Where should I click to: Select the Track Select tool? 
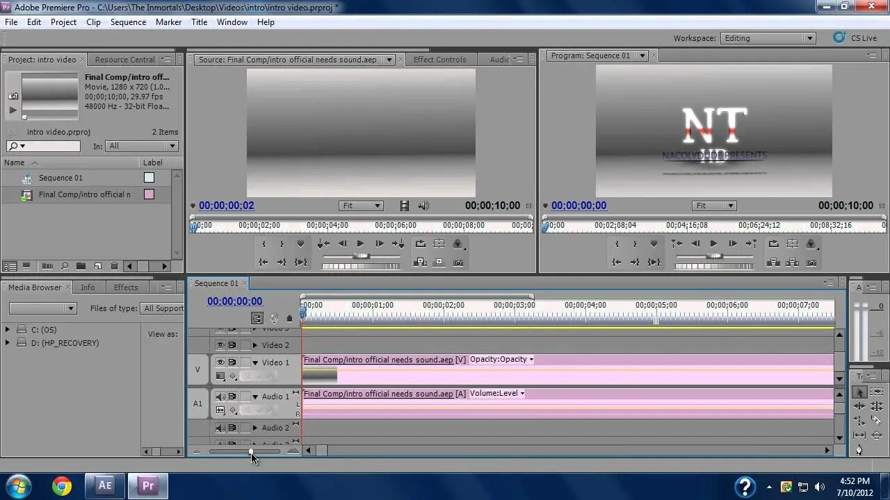pos(877,392)
